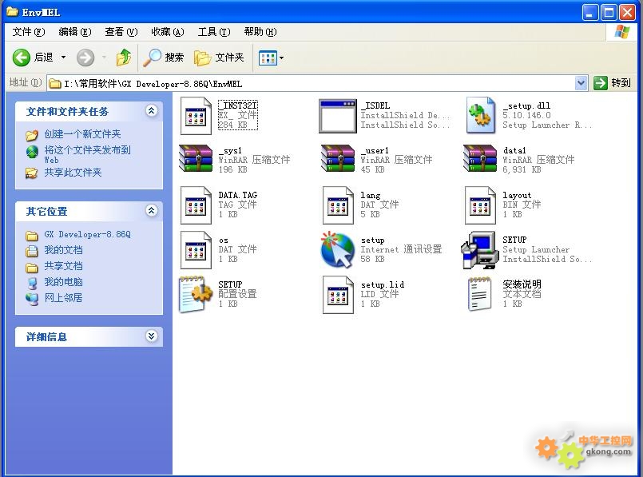Open the 文件(F) menu
The width and height of the screenshot is (643, 477).
pyautogui.click(x=28, y=32)
